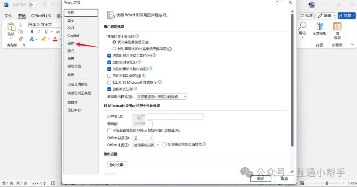The image size is (357, 187).
Task: Select 优化实现最佳显示 radio option
Action: 114,42
